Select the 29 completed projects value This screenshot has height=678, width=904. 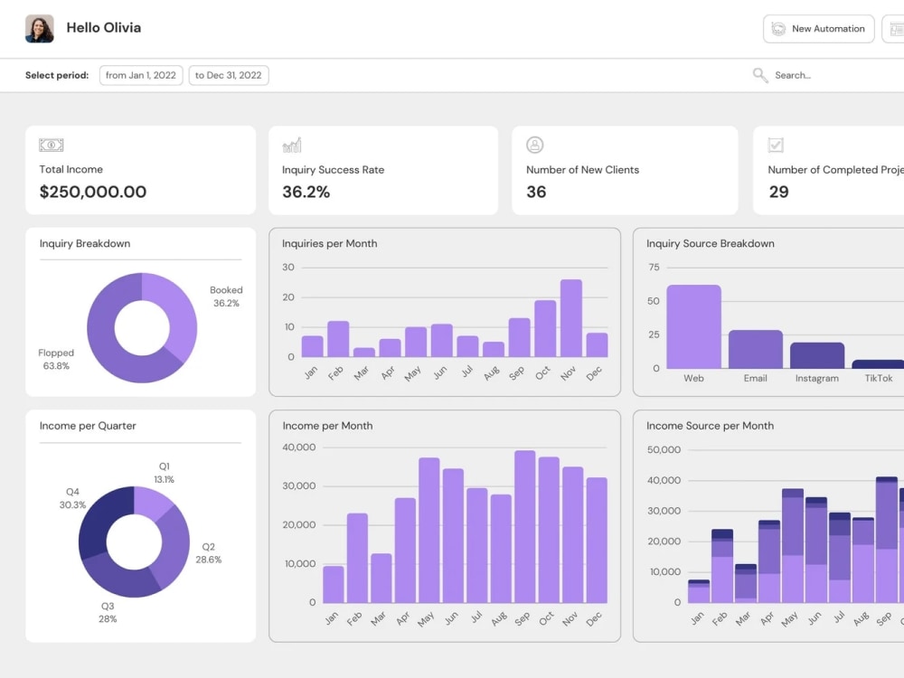[x=779, y=192]
